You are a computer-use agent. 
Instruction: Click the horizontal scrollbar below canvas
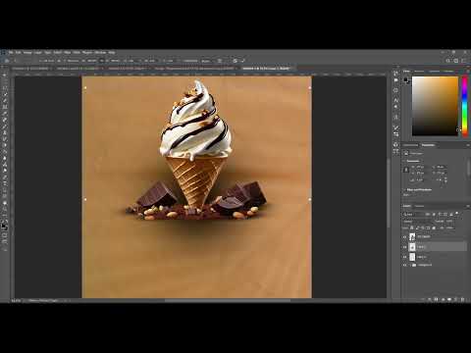228,300
